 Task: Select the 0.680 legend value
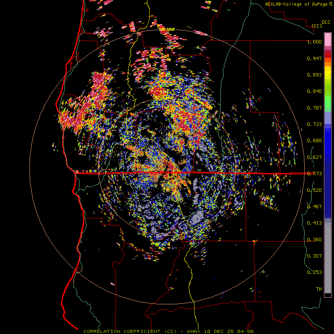point(314,141)
